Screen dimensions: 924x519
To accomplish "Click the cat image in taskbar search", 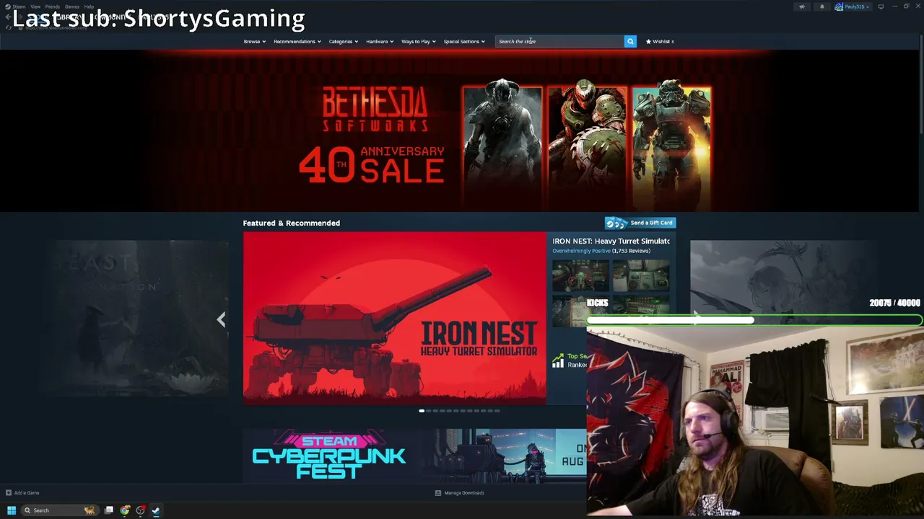I will [89, 510].
